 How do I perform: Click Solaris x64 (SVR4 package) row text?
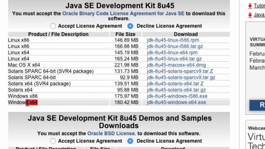[39, 84]
